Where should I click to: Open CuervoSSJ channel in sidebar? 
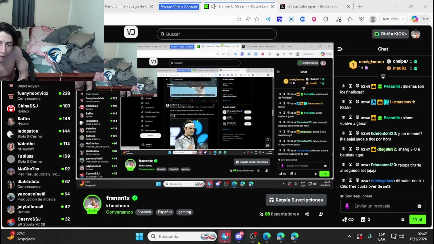point(38,221)
